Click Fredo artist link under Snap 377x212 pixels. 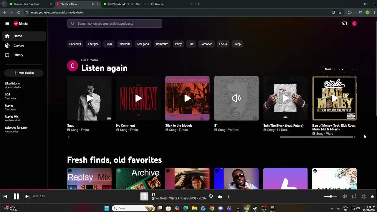tap(85, 130)
